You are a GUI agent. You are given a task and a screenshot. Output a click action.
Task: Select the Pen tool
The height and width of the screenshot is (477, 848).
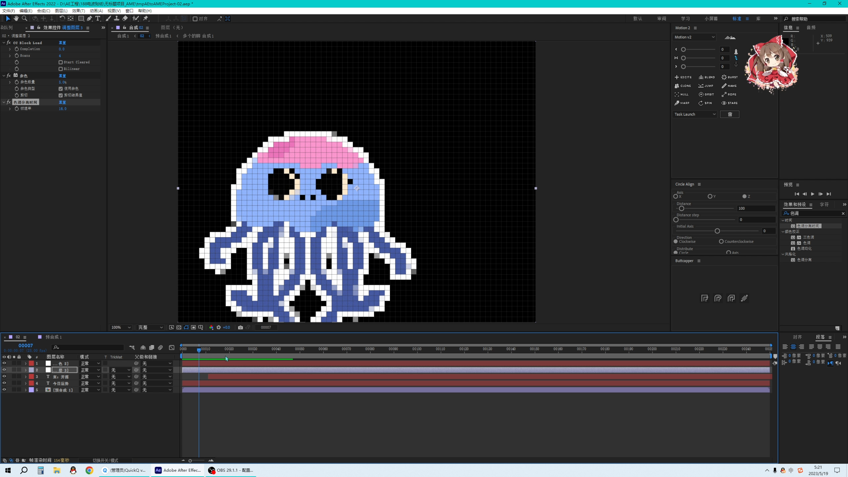pos(89,19)
